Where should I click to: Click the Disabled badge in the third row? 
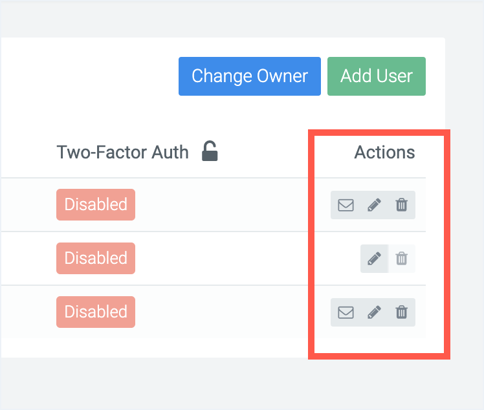click(x=96, y=312)
